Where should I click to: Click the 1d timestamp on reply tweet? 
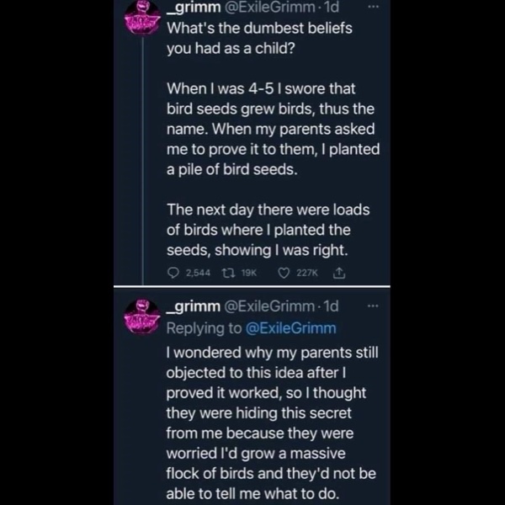331,307
